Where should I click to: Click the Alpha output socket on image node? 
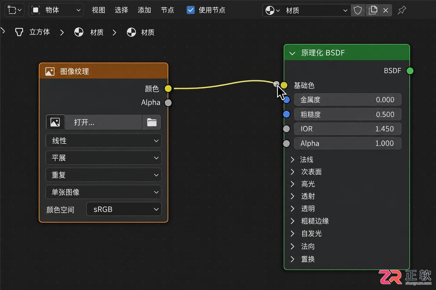click(x=168, y=103)
